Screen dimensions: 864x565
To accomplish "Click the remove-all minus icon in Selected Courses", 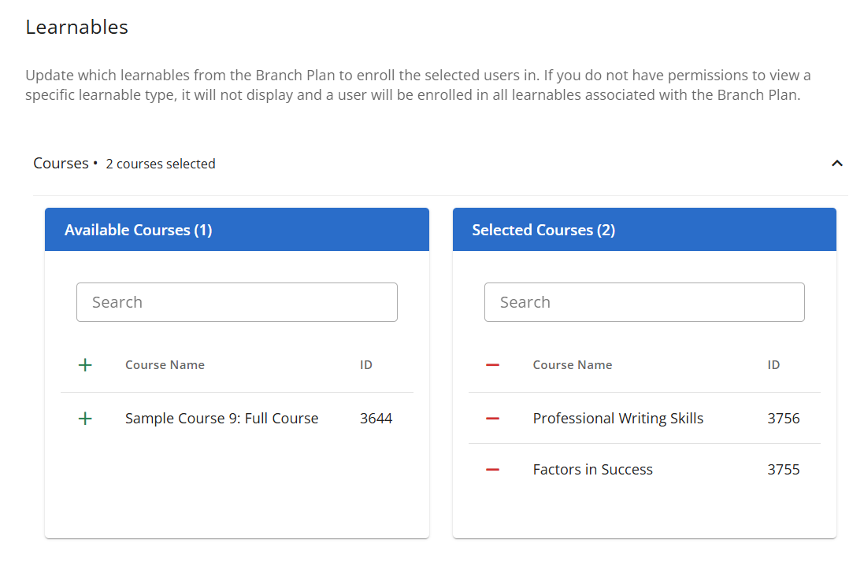I will pyautogui.click(x=493, y=365).
